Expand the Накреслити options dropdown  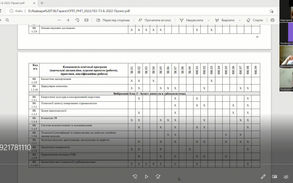(x=208, y=20)
